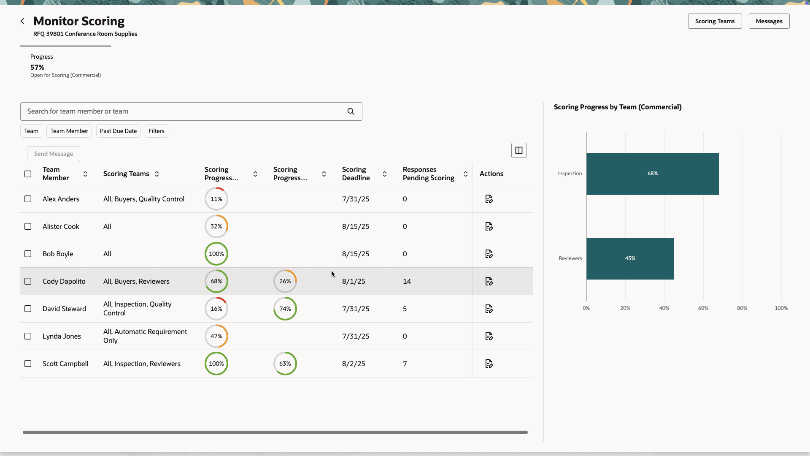Click the back arrow beside Monitor Scoring
810x456 pixels.
[22, 21]
